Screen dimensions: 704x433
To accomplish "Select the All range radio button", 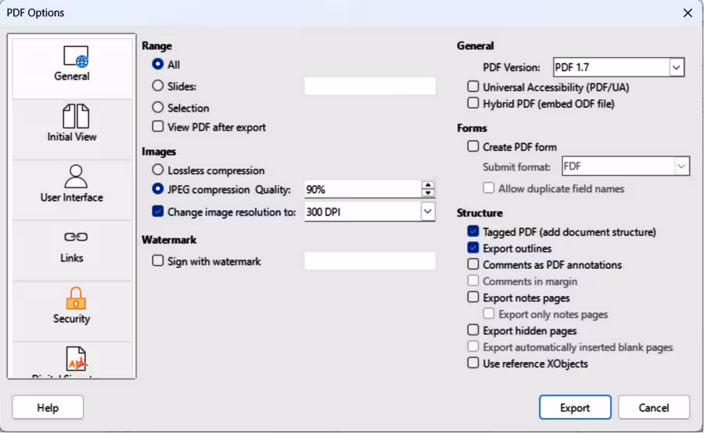I will 157,64.
